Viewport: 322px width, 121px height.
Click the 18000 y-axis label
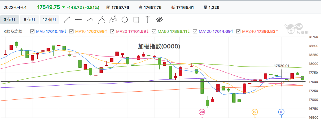coord(314,64)
